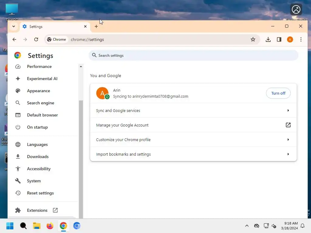Screen dimensions: 311x233
Task: Switch to Google Chrome taskbar icon
Action: 63,226
